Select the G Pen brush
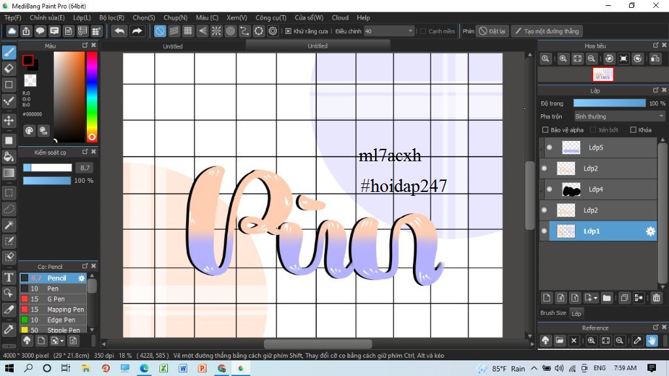This screenshot has height=376, width=669. (54, 299)
